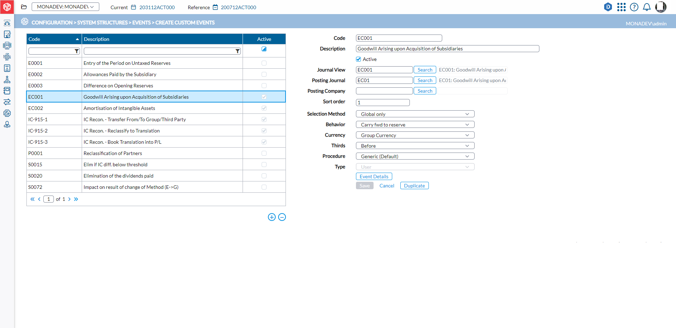Image resolution: width=676 pixels, height=328 pixels.
Task: Check the Active box for event E0001
Action: pos(264,63)
